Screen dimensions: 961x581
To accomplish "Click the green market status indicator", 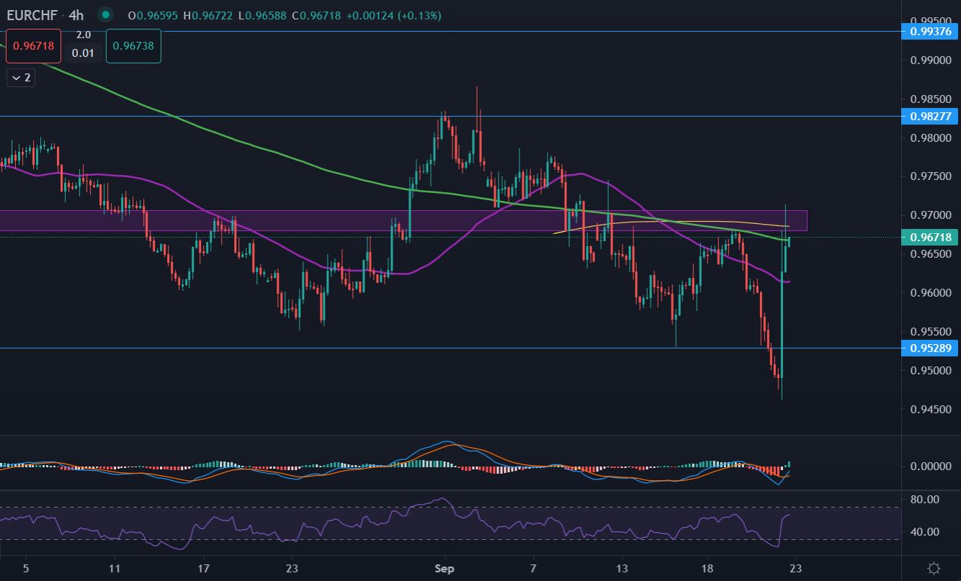I will click(106, 14).
